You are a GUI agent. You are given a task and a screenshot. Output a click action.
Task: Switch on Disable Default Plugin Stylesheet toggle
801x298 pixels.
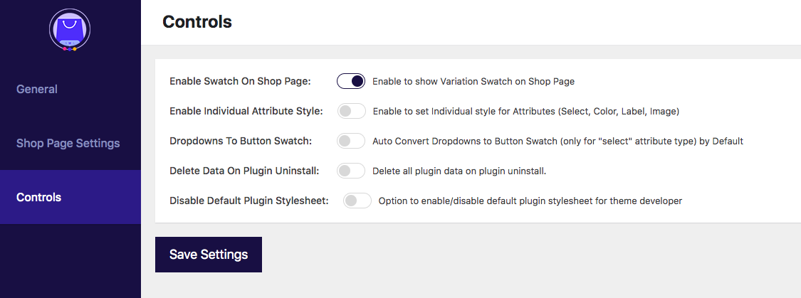click(357, 201)
